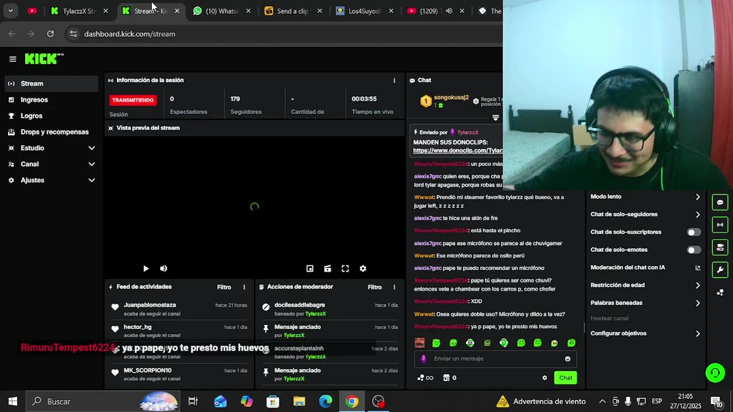
Task: Open the external link icon for Moderación del chat con IA
Action: click(697, 268)
